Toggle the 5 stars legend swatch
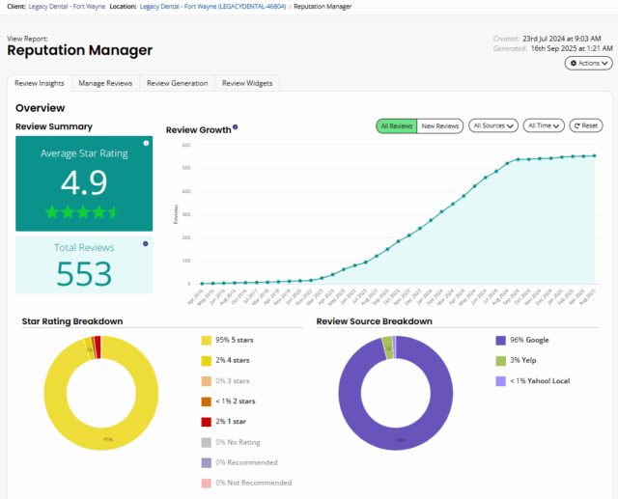 (x=206, y=340)
